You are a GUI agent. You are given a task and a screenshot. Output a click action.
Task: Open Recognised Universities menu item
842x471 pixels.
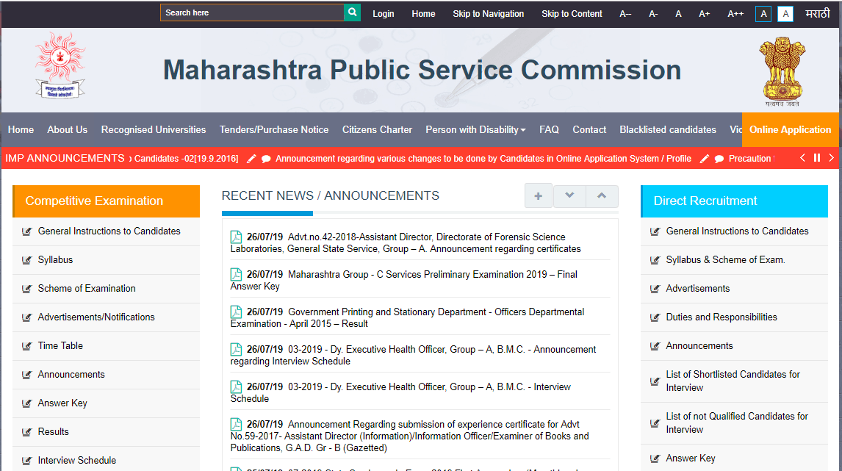point(154,130)
